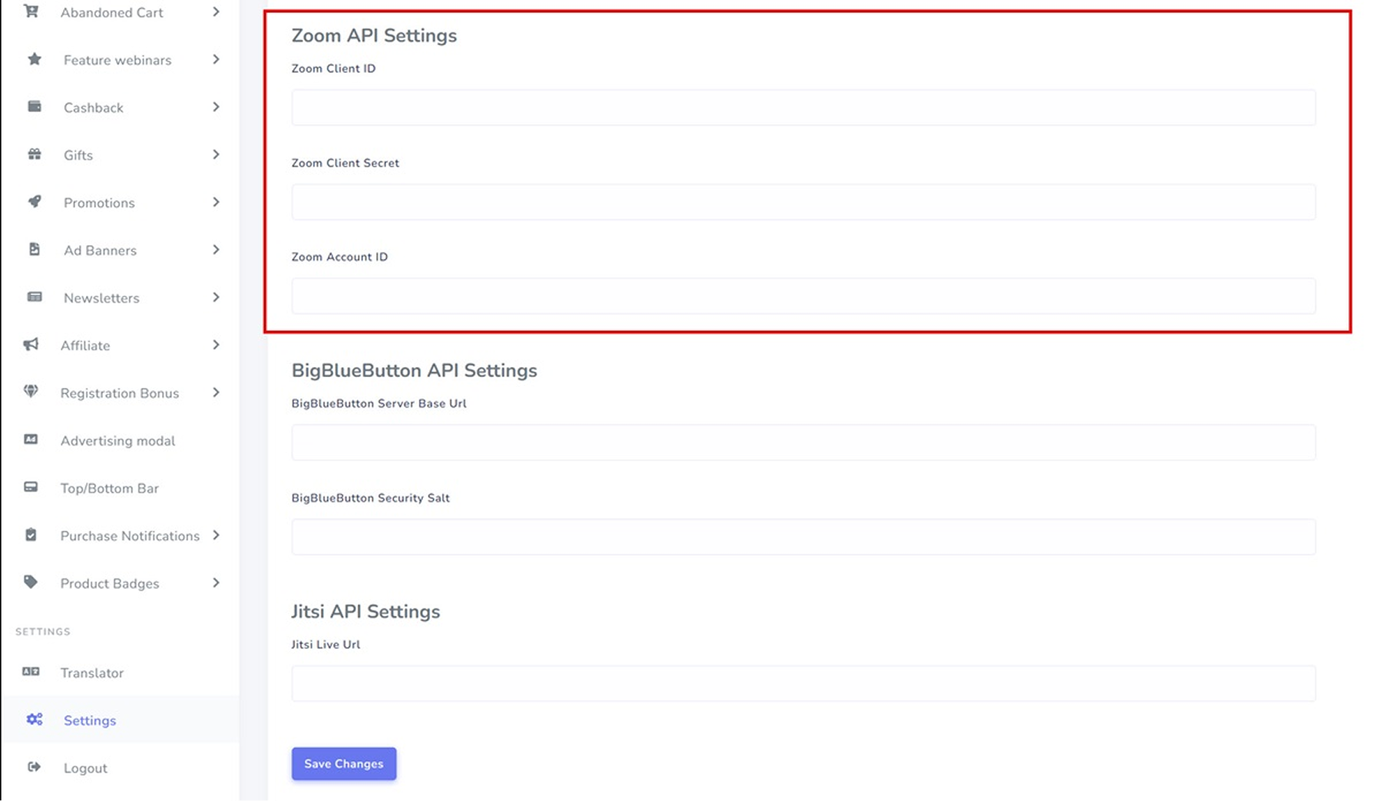Open the Top/Bottom Bar menu item
The height and width of the screenshot is (801, 1382).
click(109, 488)
